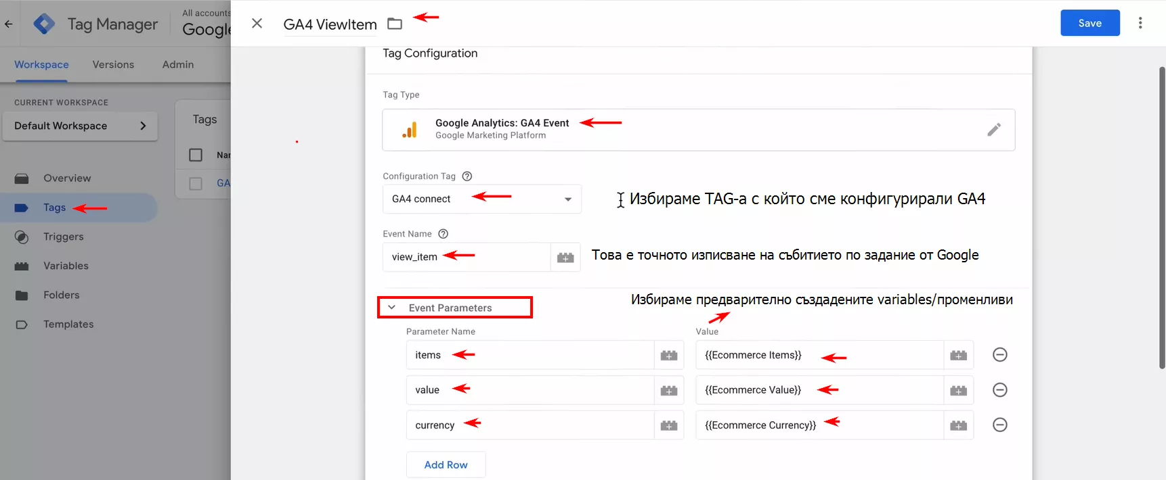Click the Tag Manager logo icon
Image resolution: width=1166 pixels, height=480 pixels.
[44, 24]
